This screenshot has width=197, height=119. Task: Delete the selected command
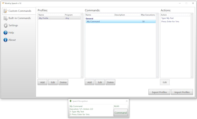coord(110,82)
